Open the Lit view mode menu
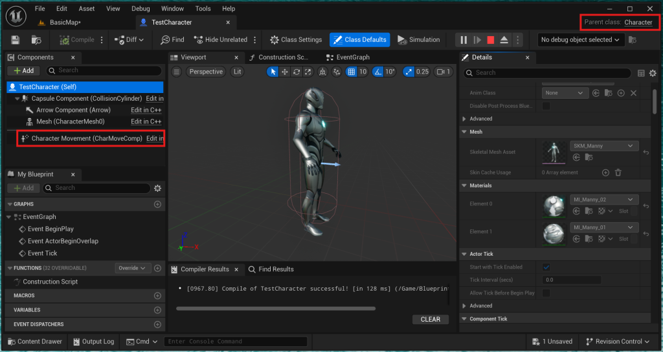 [x=238, y=72]
